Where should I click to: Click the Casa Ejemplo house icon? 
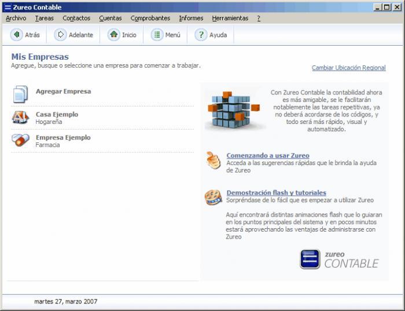(20, 118)
